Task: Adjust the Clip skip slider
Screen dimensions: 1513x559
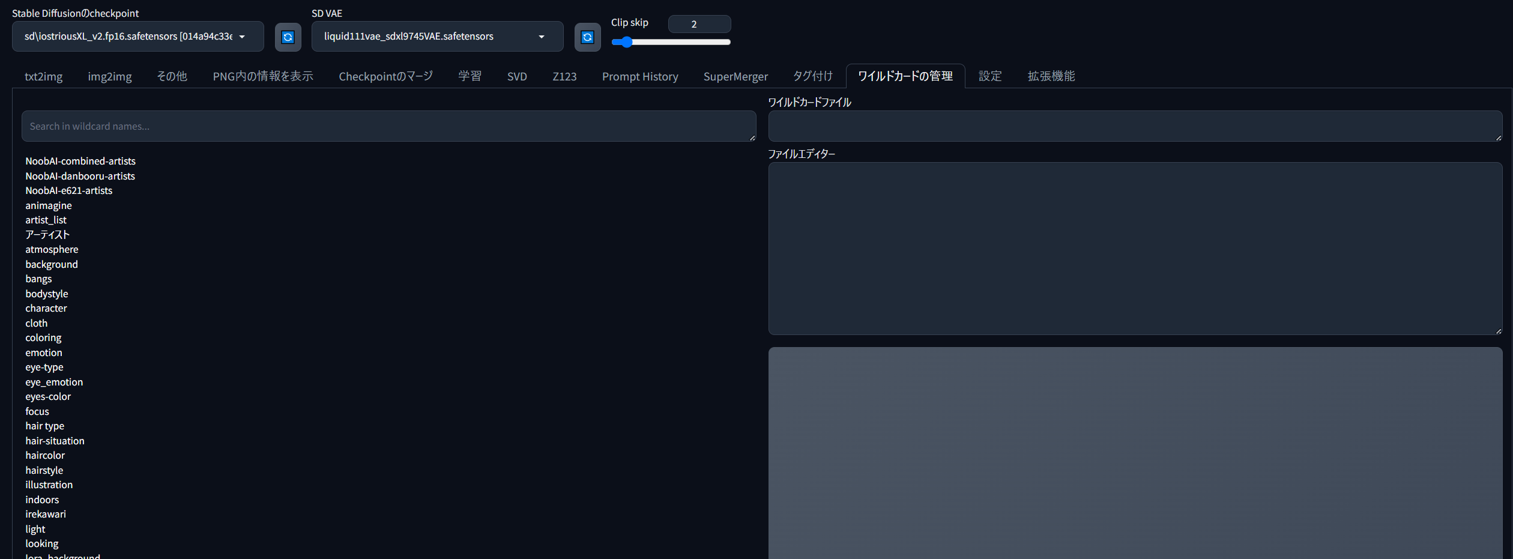Action: point(671,42)
